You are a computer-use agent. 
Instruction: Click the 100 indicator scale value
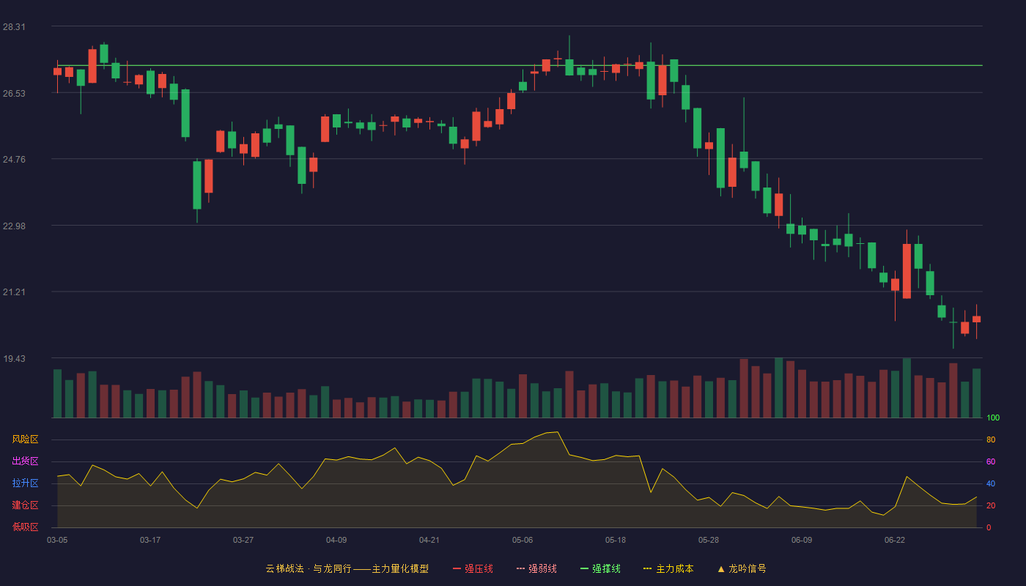tap(993, 418)
